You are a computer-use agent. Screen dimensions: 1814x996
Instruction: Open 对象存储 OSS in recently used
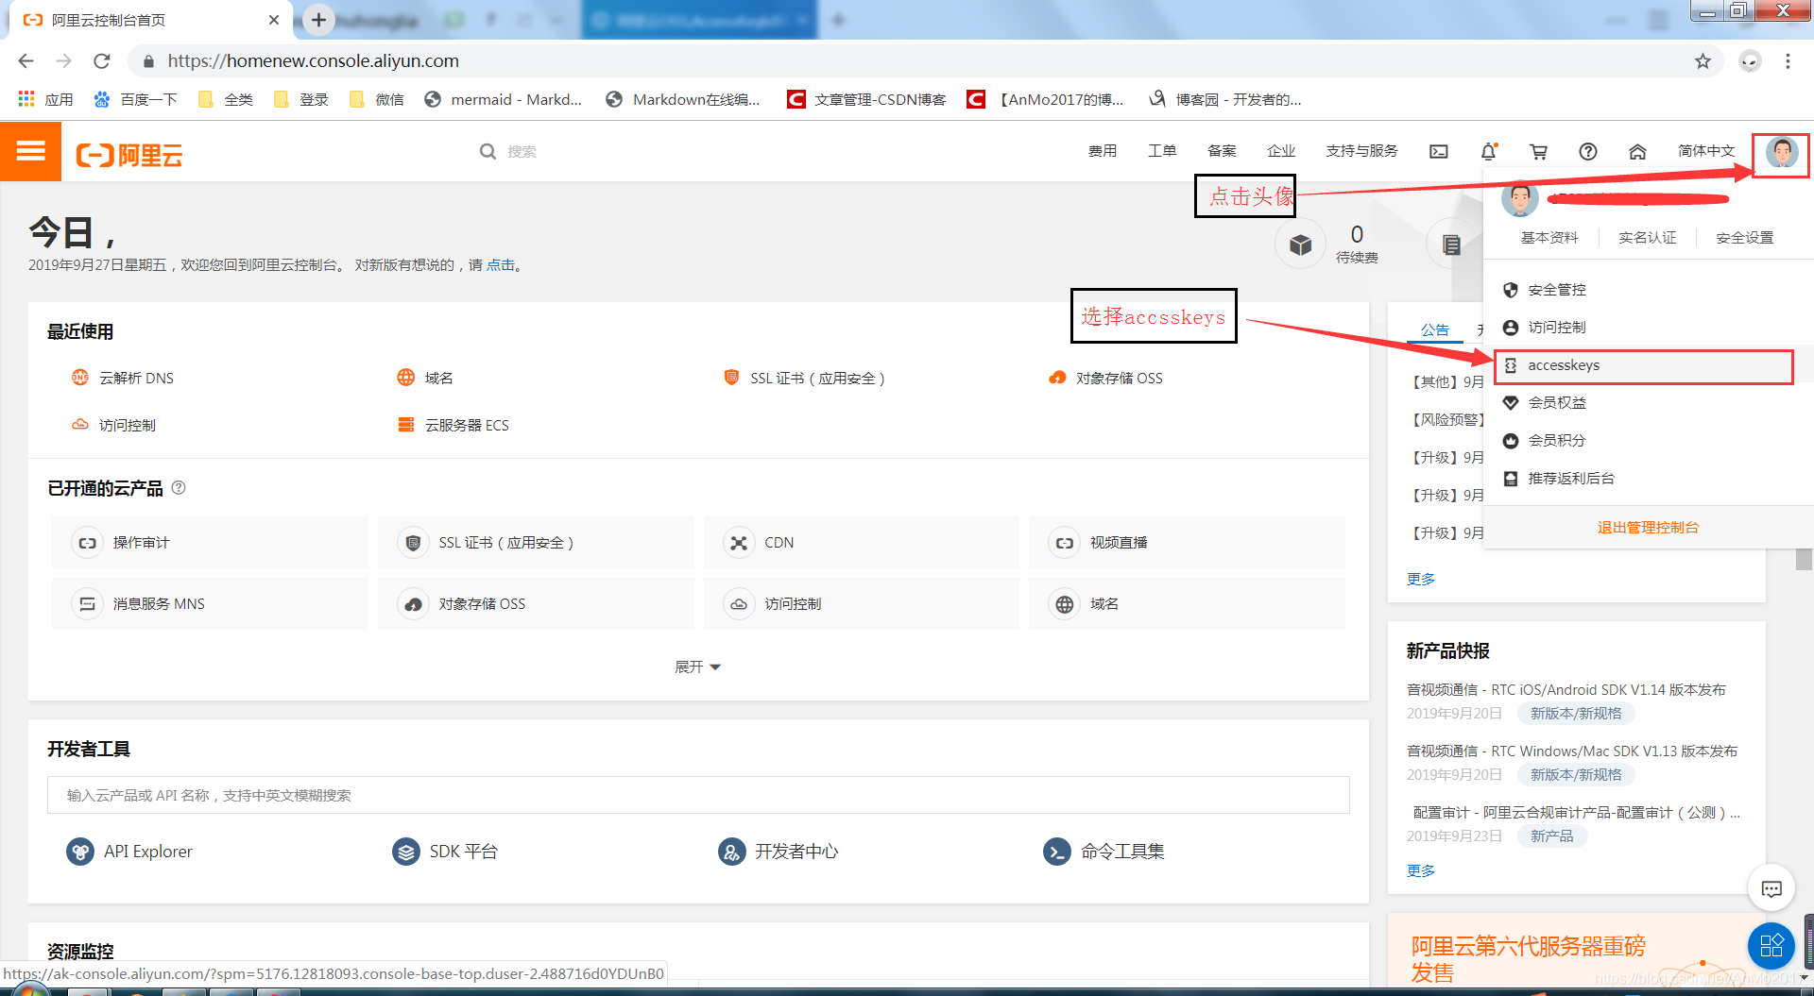(1105, 378)
